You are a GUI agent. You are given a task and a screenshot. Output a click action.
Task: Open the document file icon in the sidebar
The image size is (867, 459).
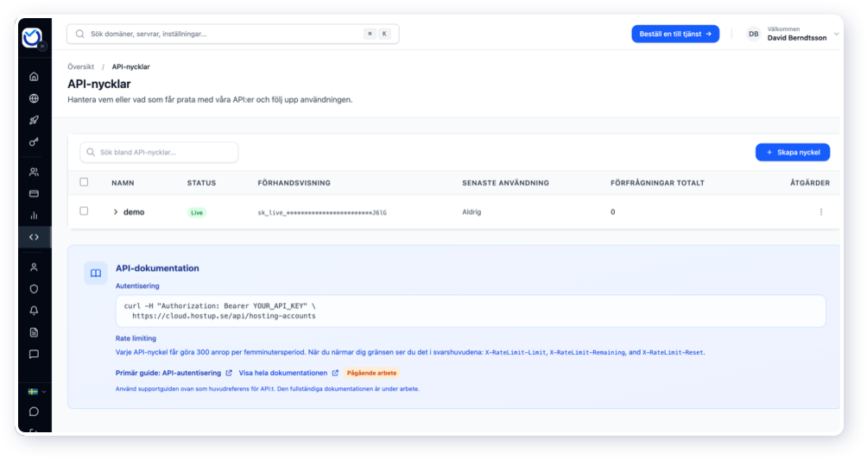point(34,332)
